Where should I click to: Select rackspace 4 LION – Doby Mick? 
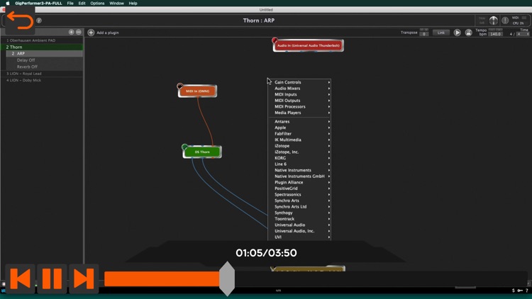coord(42,80)
